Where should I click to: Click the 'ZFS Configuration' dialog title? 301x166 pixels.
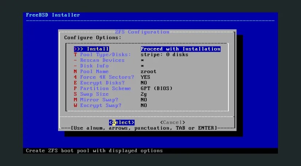pos(142,32)
